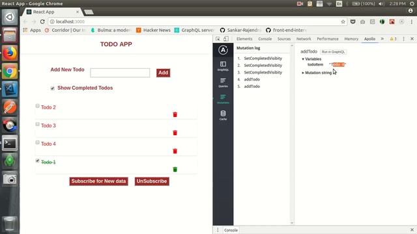Switch to the Memory tab
The height and width of the screenshot is (234, 417).
[351, 39]
